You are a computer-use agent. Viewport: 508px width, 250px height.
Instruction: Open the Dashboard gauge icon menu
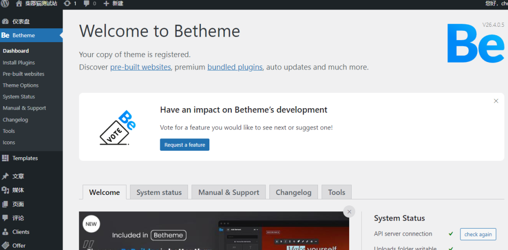[5, 21]
